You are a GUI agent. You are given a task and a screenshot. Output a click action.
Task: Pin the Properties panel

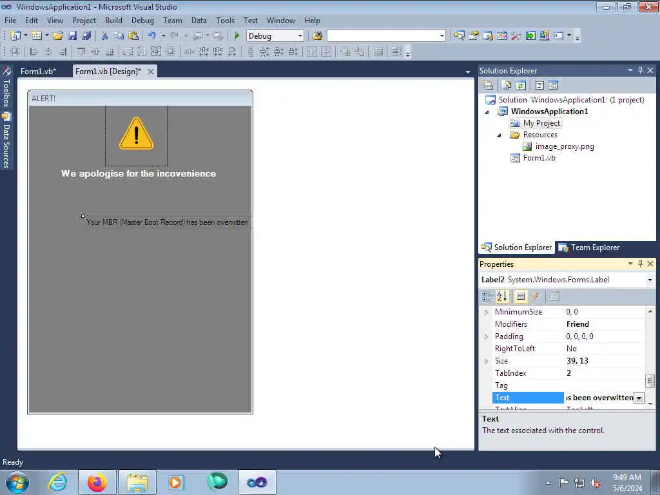(640, 264)
